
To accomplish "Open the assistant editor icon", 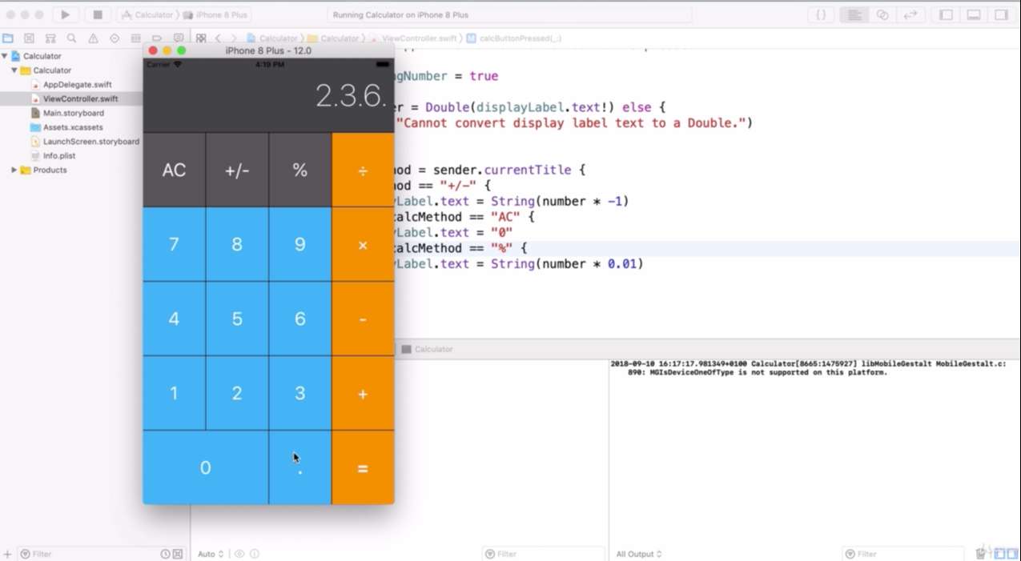I will [882, 14].
